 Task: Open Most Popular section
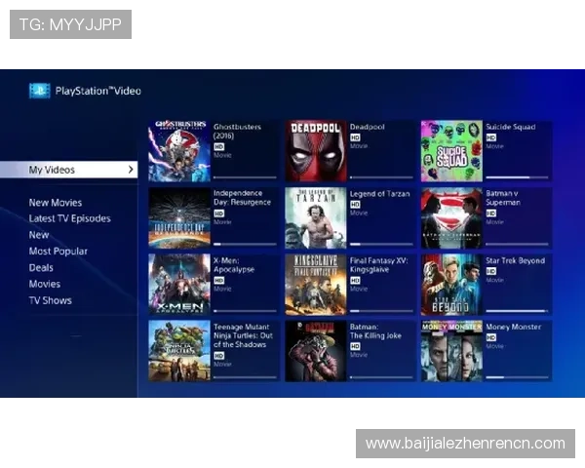pyautogui.click(x=58, y=252)
